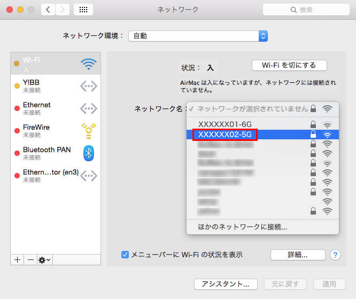Click signal strength icon on XXXXXX02-5G row

pyautogui.click(x=327, y=135)
